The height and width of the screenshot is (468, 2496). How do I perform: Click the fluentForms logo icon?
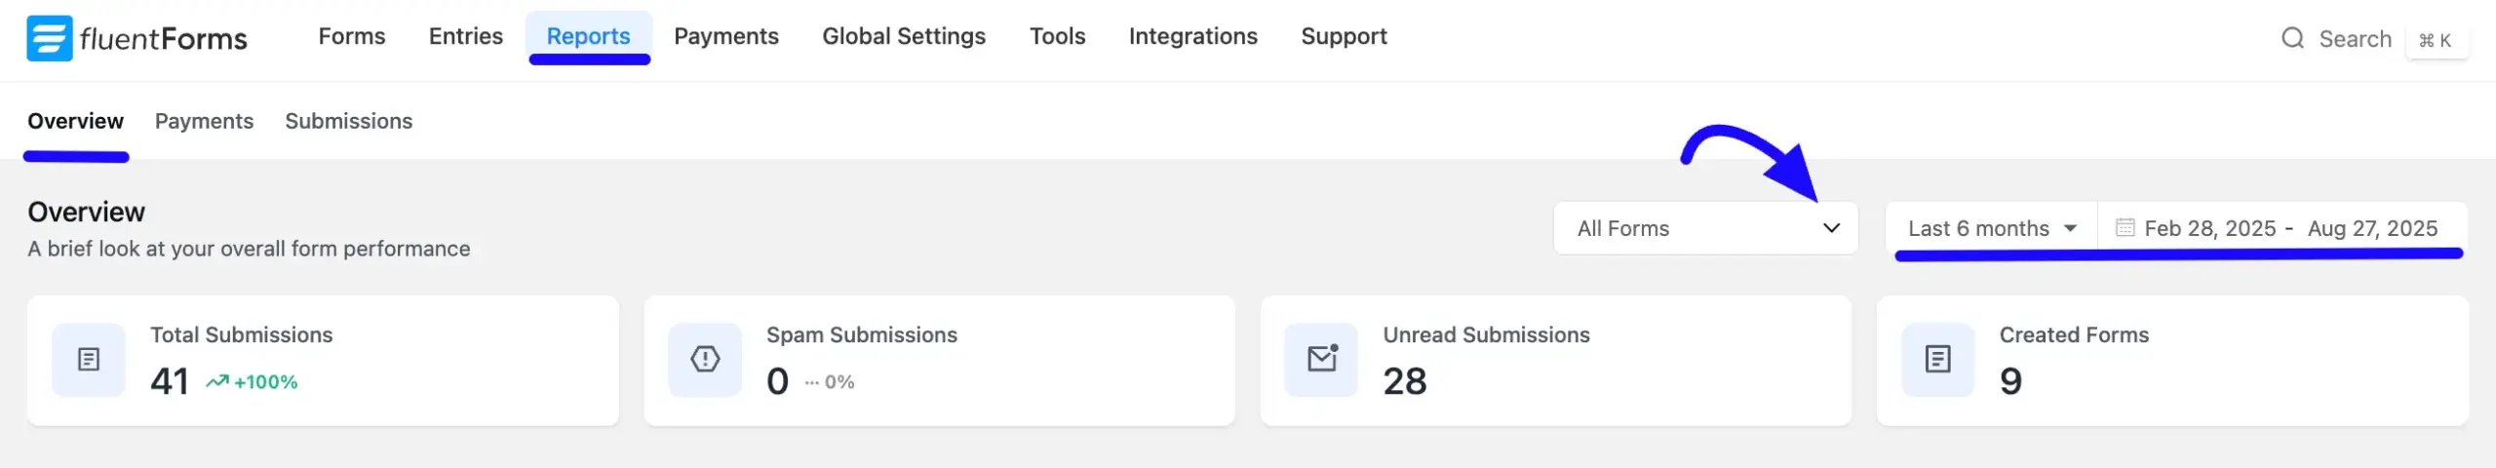click(49, 38)
